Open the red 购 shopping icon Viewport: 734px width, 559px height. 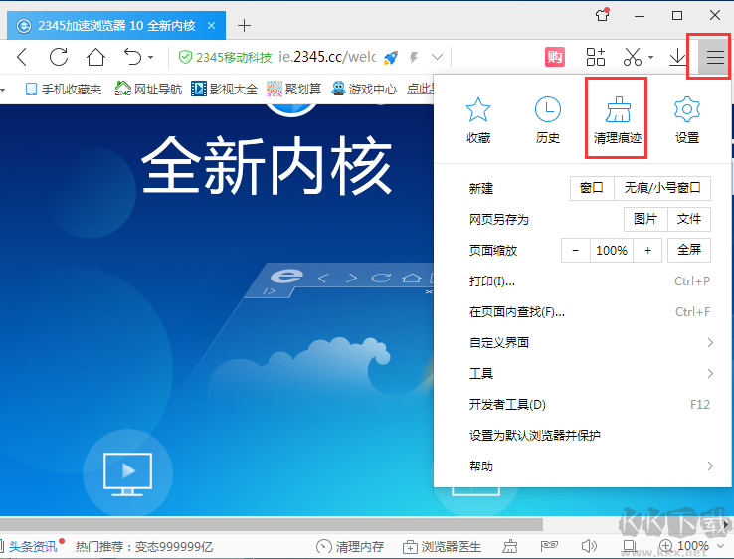(x=555, y=57)
